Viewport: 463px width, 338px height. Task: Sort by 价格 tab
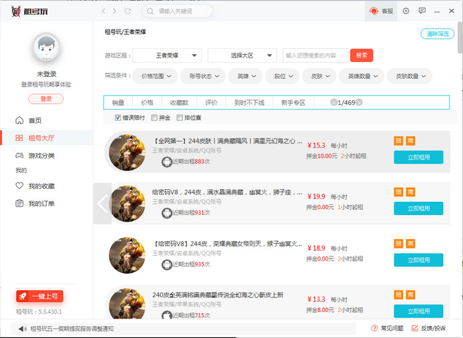[x=147, y=103]
